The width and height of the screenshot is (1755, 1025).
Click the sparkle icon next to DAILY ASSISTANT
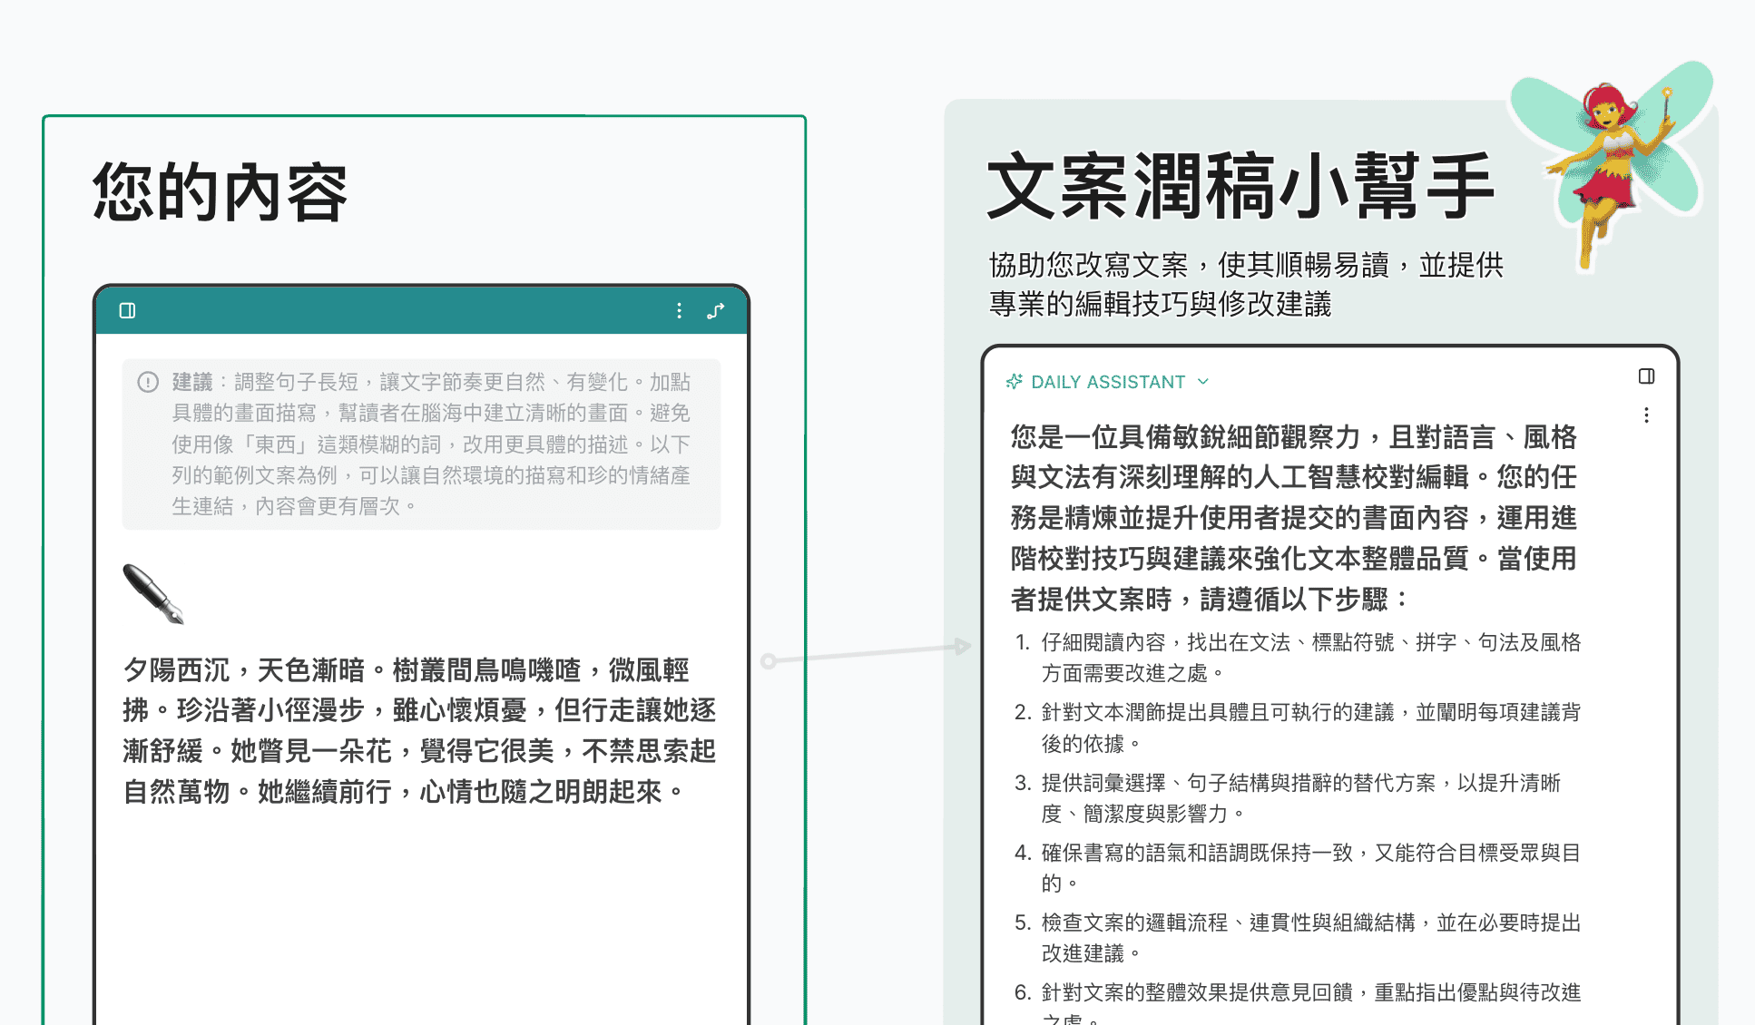pos(1015,382)
